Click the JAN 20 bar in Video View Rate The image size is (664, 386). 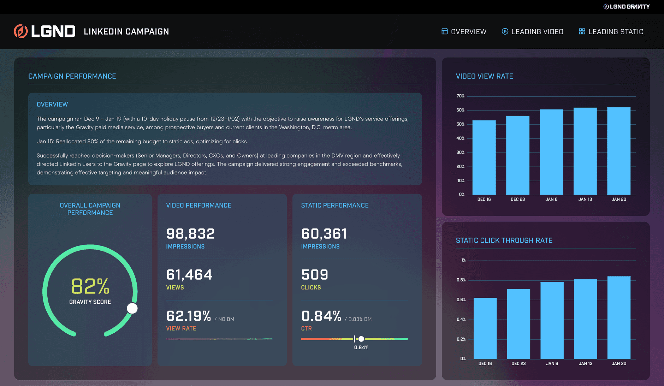tap(619, 151)
